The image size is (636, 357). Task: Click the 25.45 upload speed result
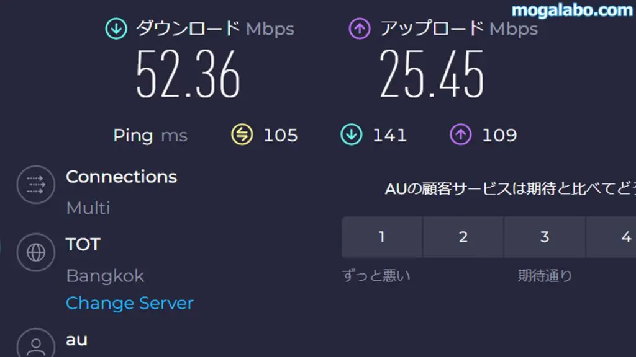point(432,74)
